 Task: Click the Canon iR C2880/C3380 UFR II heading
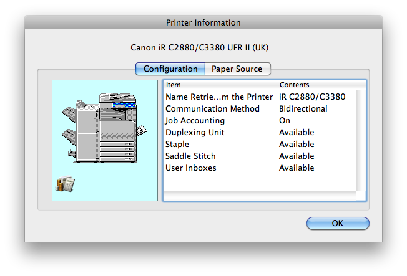tap(199, 48)
